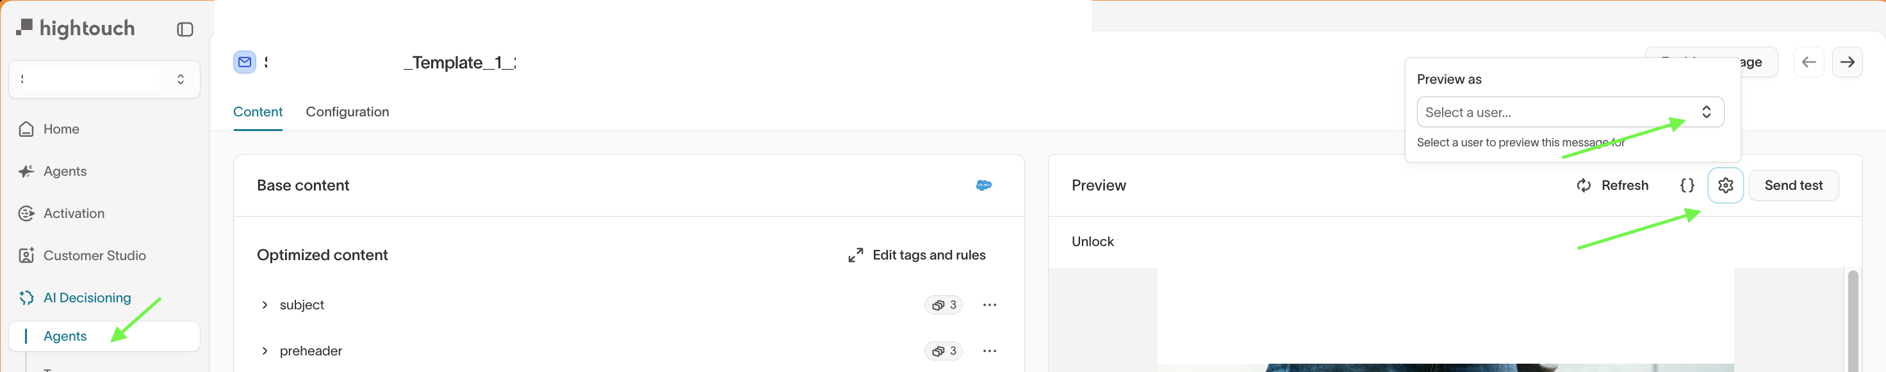1886x372 pixels.
Task: Click the Hightouch logo
Action: point(76,27)
